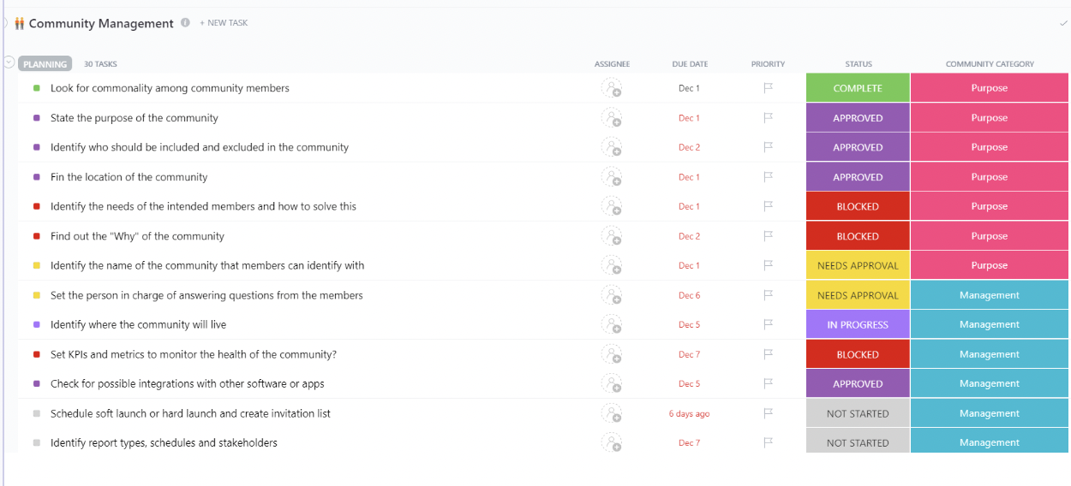This screenshot has width=1071, height=486.
Task: Click priority flag for 'Look for commonality' task
Action: point(769,88)
